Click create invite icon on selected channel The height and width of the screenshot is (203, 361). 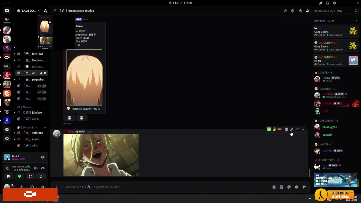[x=41, y=73]
